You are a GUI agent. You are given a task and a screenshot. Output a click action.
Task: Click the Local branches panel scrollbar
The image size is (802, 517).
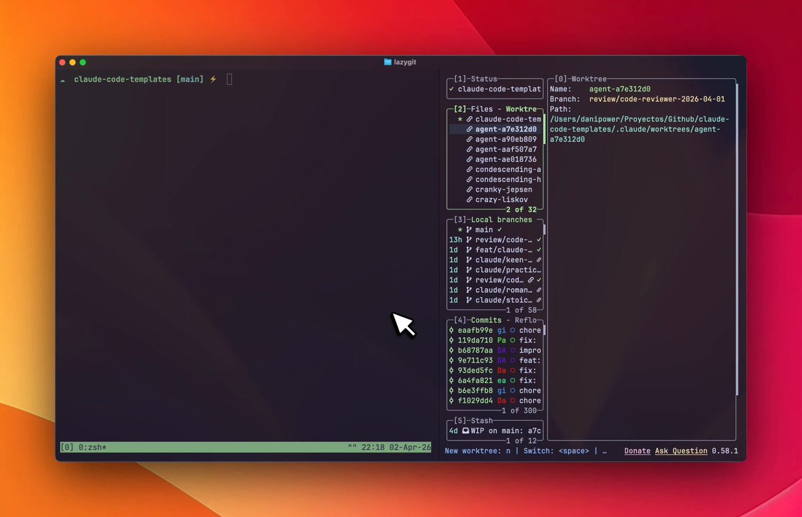pos(545,229)
